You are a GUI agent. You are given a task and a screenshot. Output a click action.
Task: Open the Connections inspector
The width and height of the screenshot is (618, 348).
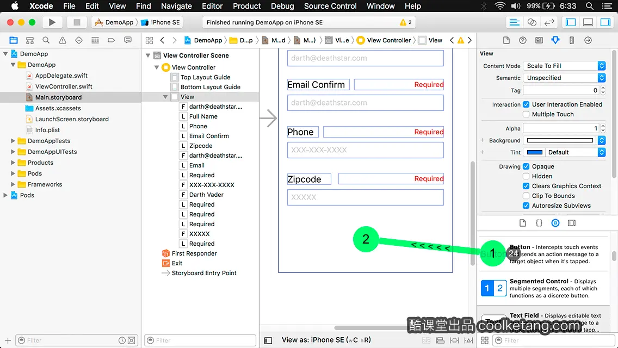pos(588,40)
